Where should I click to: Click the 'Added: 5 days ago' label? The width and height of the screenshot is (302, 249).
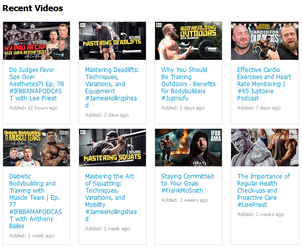pyautogui.click(x=183, y=108)
